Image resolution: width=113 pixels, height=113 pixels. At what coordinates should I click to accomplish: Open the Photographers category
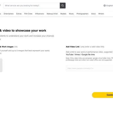(82, 14)
